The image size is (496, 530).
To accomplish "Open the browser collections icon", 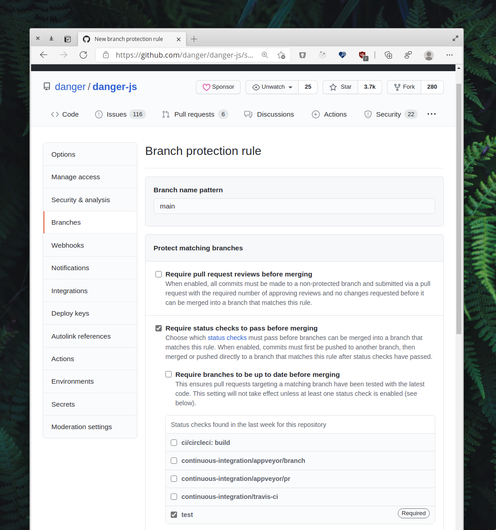I will click(x=388, y=55).
